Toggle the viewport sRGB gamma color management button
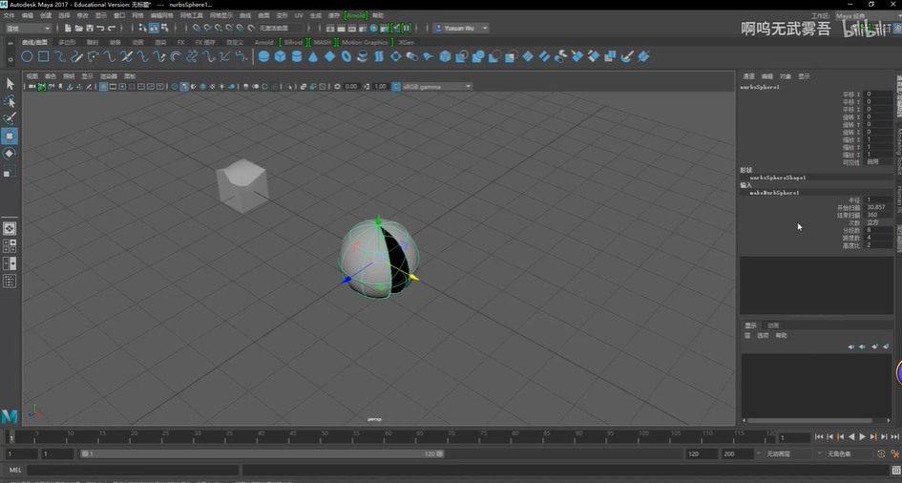 click(396, 86)
